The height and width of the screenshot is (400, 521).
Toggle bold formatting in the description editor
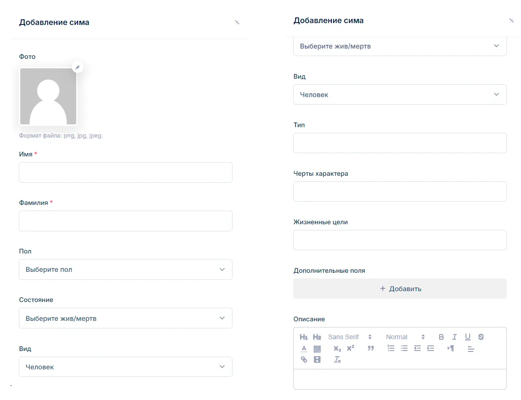[x=441, y=337]
